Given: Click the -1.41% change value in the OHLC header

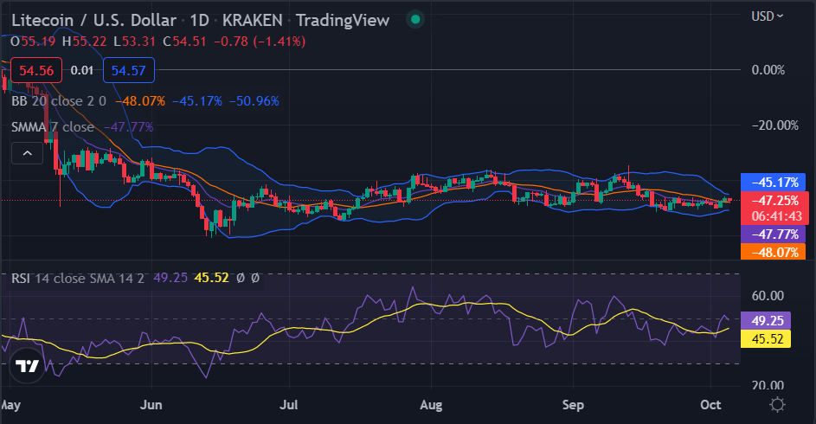Looking at the screenshot, I should point(279,42).
